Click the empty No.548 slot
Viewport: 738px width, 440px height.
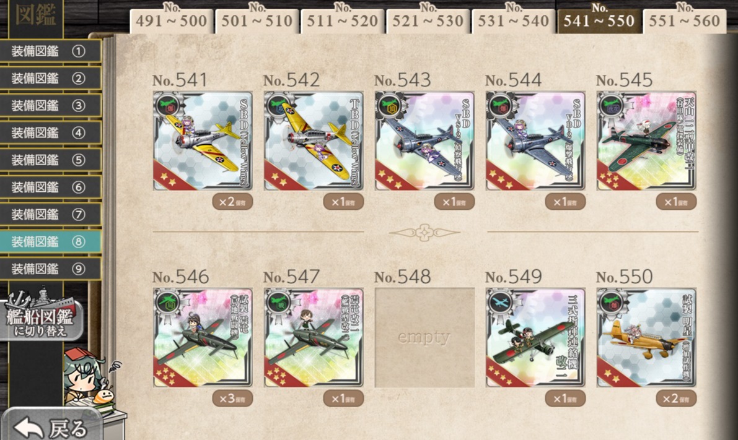point(424,337)
